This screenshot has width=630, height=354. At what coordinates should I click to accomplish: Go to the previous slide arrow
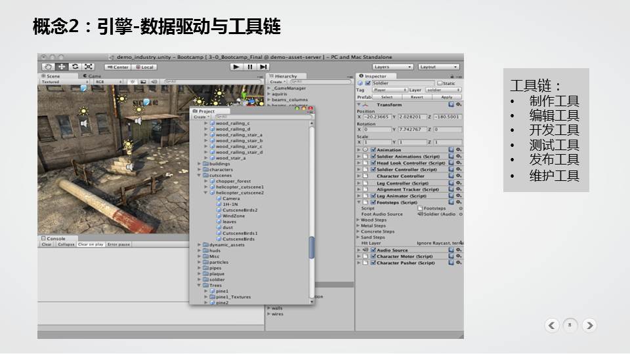pyautogui.click(x=552, y=325)
